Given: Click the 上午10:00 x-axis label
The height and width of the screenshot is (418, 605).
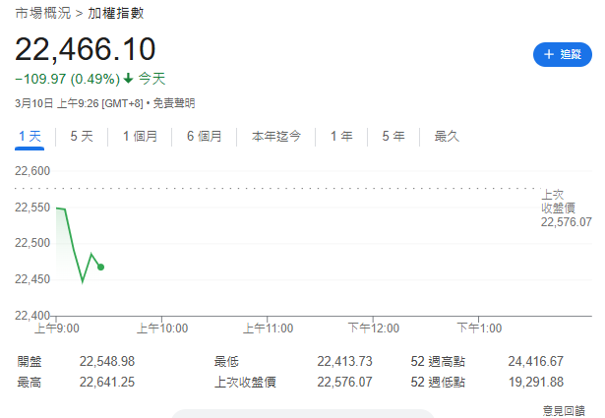Looking at the screenshot, I should pyautogui.click(x=162, y=328).
